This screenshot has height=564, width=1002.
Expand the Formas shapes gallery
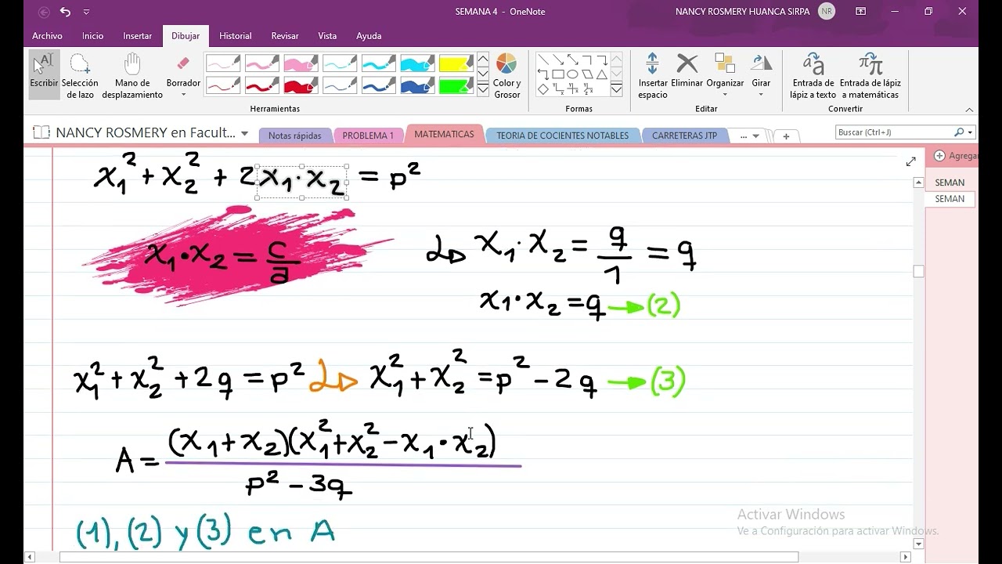(617, 89)
